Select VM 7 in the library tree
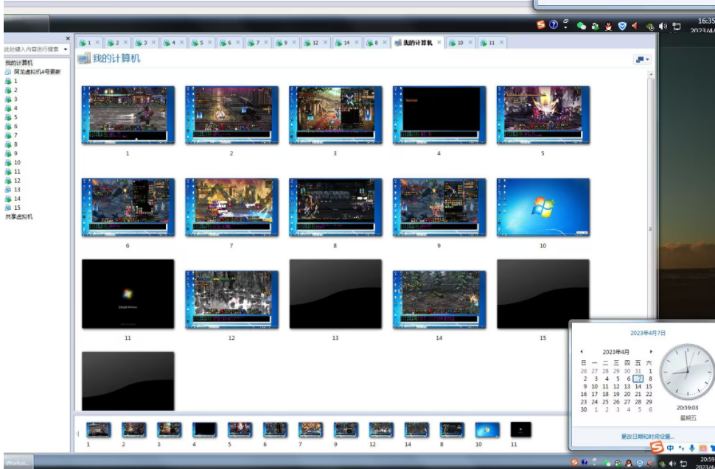The width and height of the screenshot is (715, 469). point(11,135)
